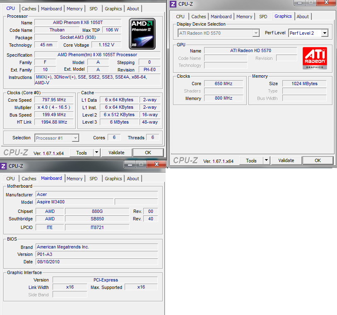
Task: Click LPCIO value IT8721
Action: click(97, 227)
